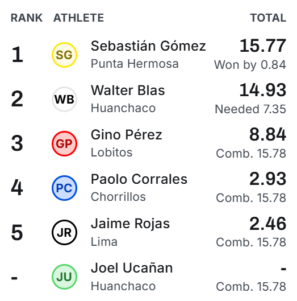This screenshot has width=297, height=301.
Task: Click Walter Blas's white WB avatar
Action: point(64,99)
